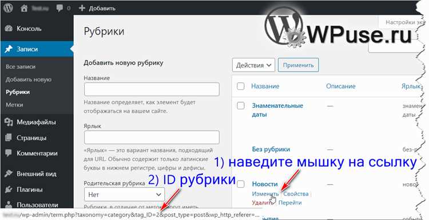Click Удалить under Новости
This screenshot has width=429, height=220.
(x=262, y=202)
